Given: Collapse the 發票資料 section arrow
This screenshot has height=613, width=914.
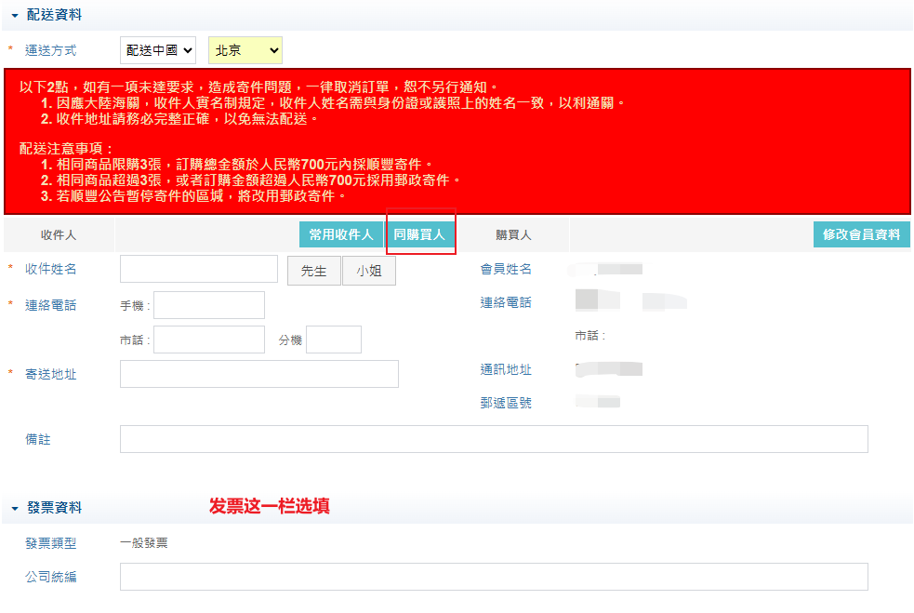Looking at the screenshot, I should pyautogui.click(x=15, y=509).
